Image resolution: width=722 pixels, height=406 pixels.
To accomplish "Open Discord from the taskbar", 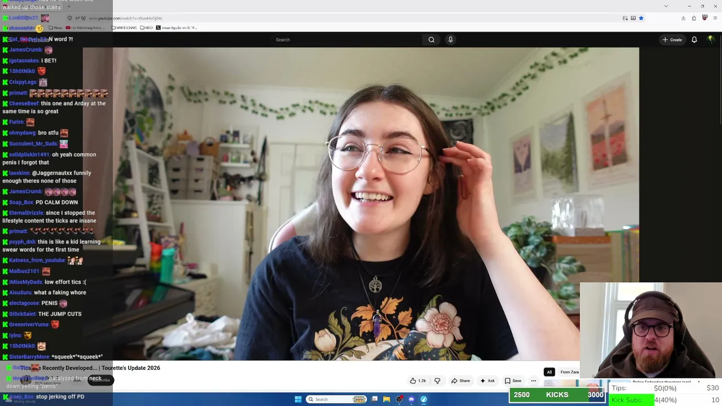I will coord(411,399).
